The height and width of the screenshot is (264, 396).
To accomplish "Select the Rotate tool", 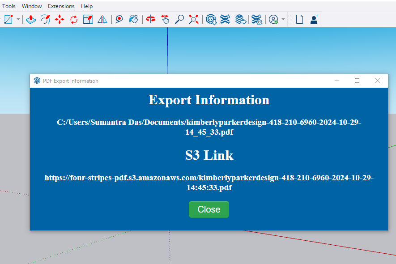I will (x=74, y=19).
